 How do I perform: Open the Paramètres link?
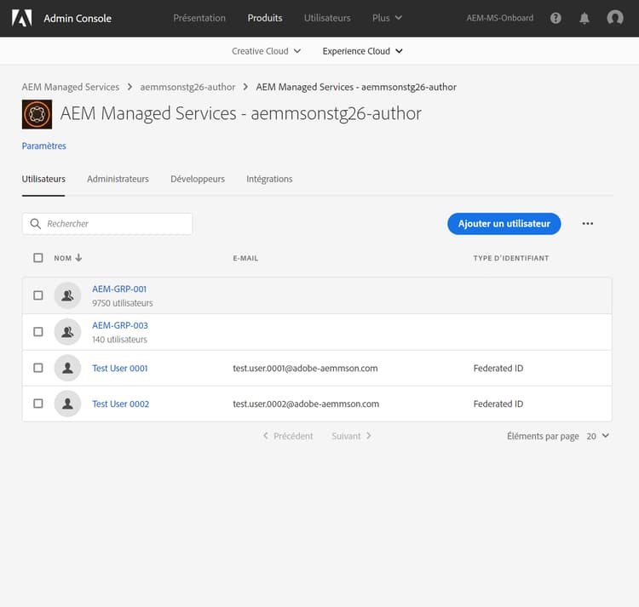coord(44,146)
